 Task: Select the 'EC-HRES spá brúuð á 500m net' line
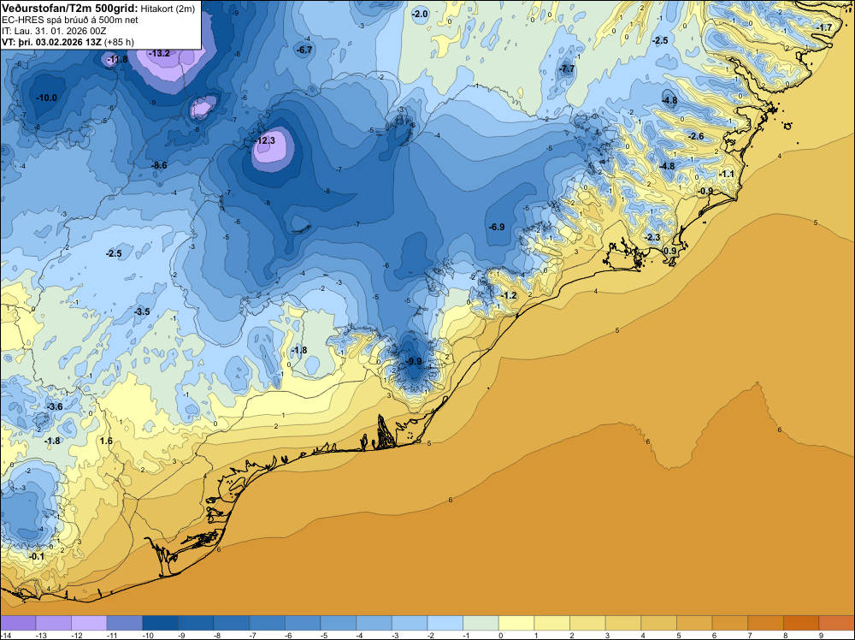[70, 21]
